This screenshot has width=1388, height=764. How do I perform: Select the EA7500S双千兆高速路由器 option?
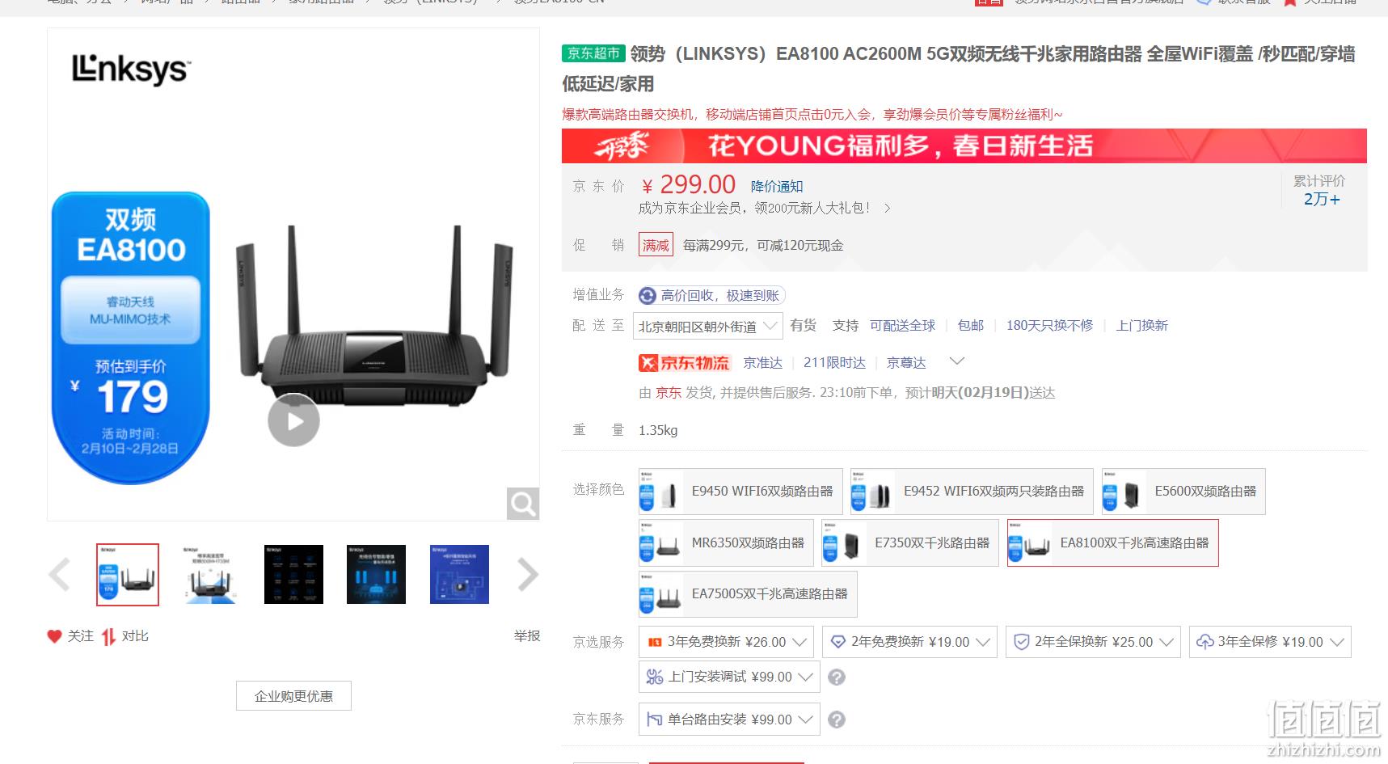[748, 594]
